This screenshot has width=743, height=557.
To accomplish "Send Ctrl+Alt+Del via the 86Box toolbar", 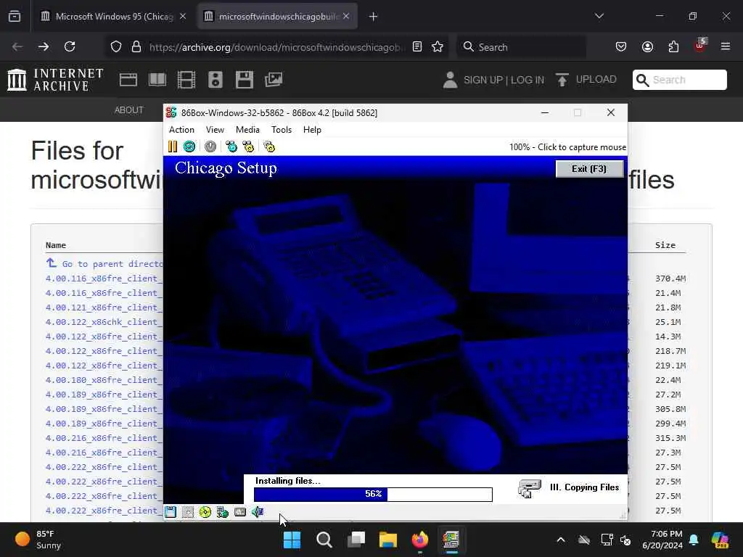I will [x=231, y=147].
